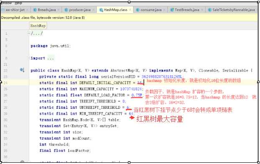260x164 pixels.
Task: Click the TREEIFY_THRESHOLD constant on line 27
Action: (x=98, y=101)
